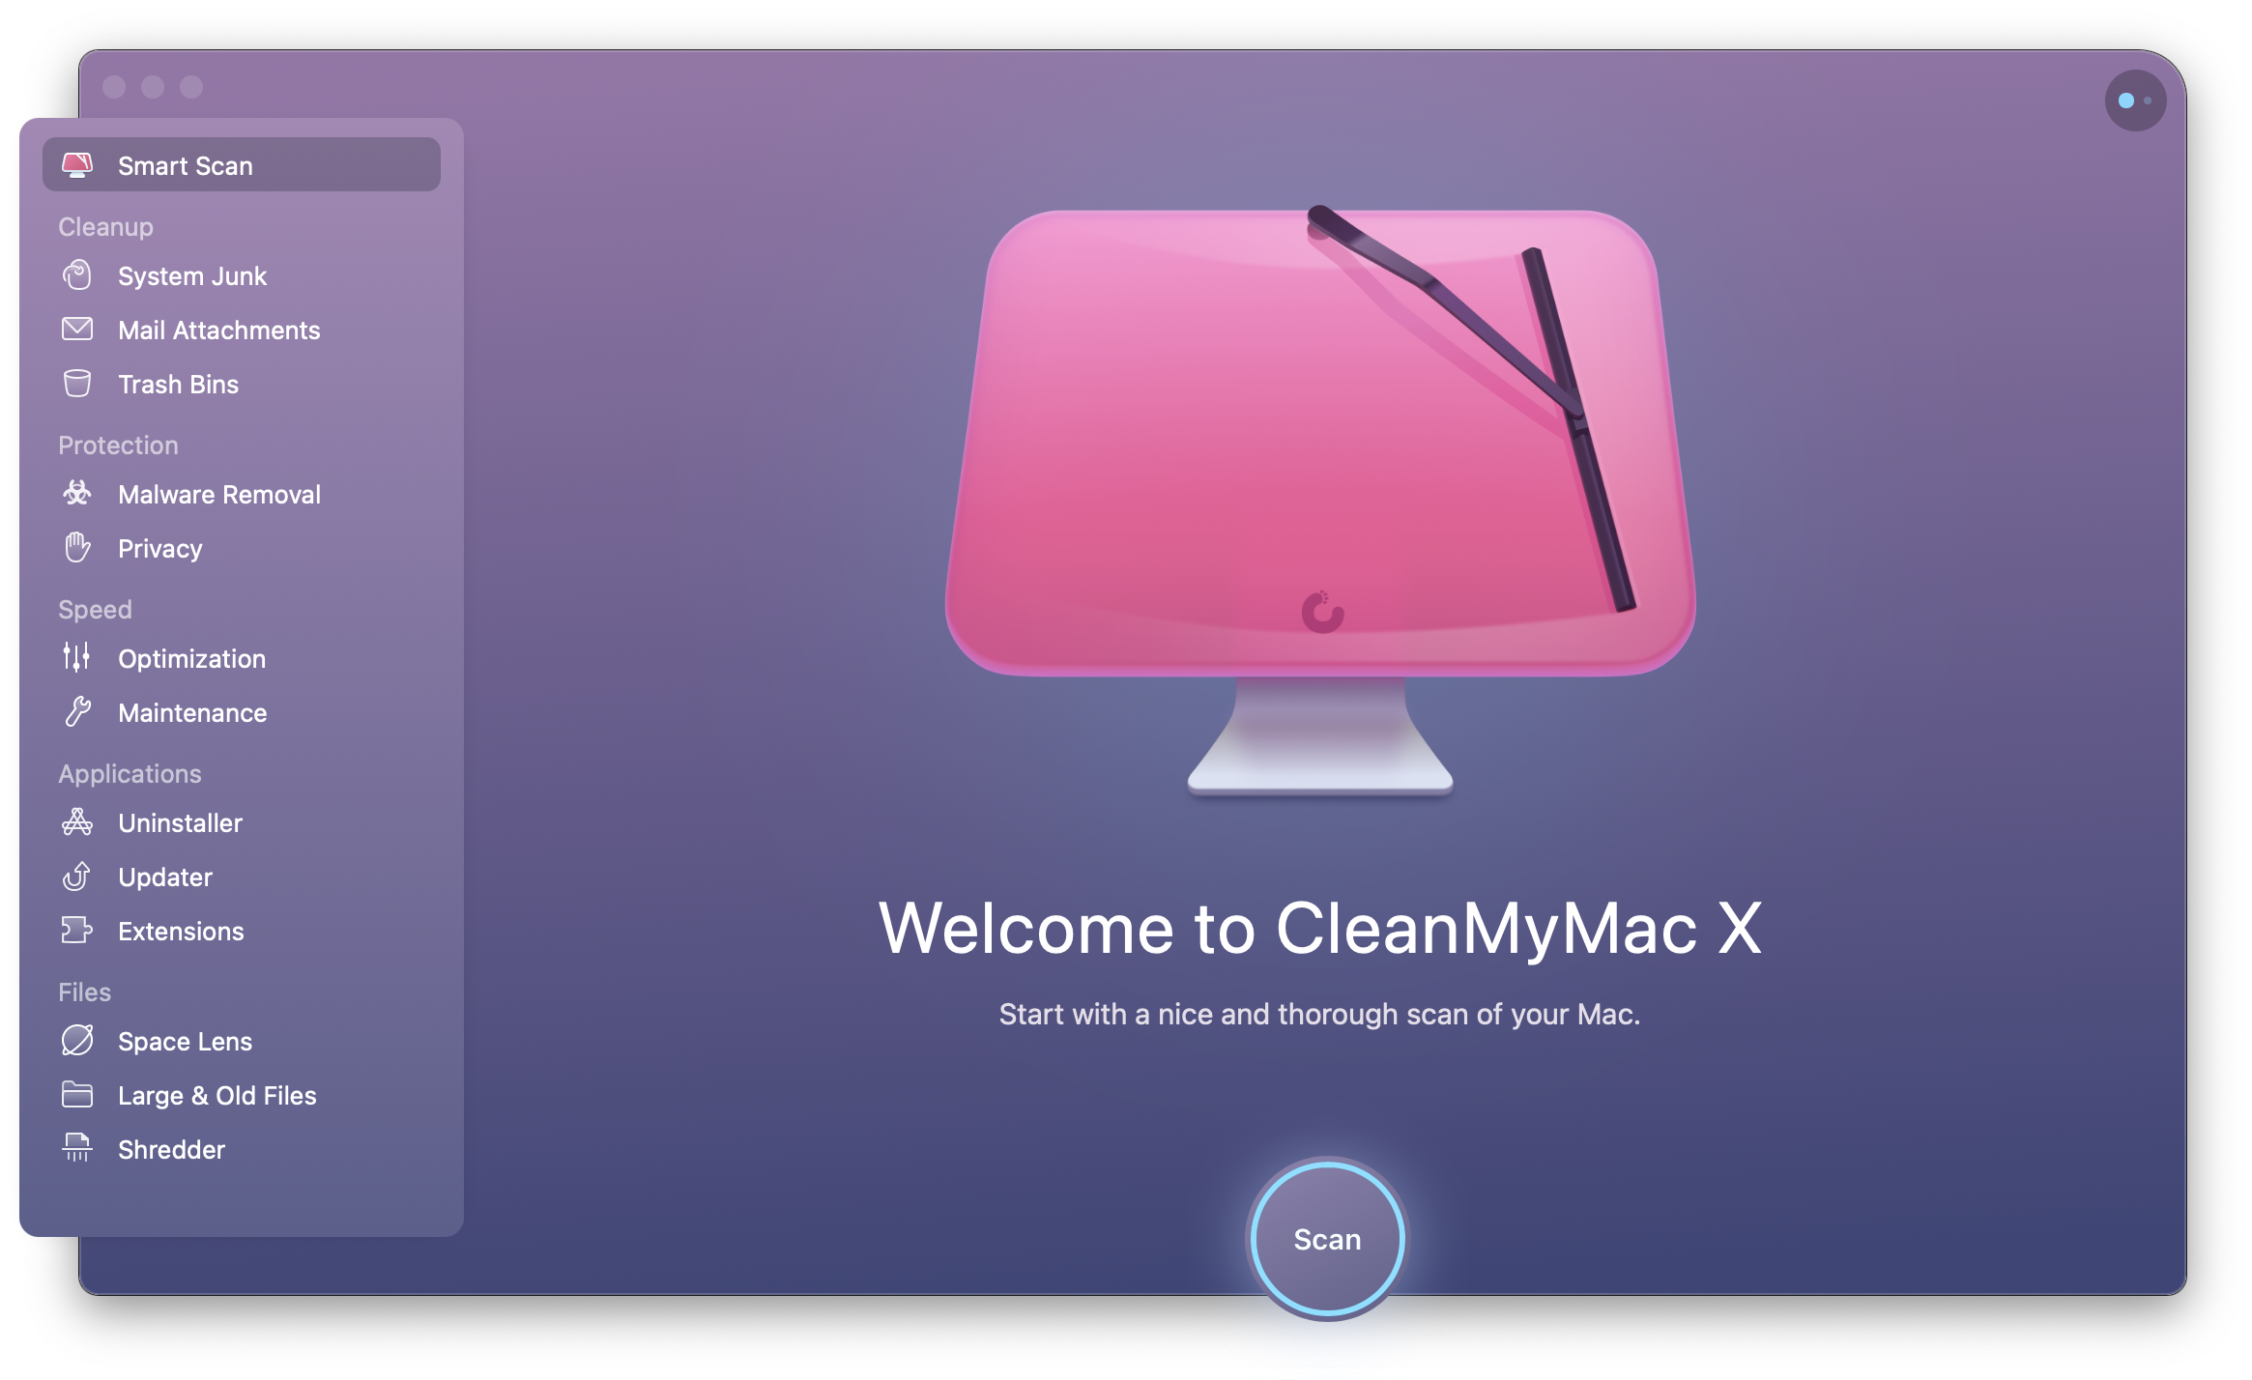Select the Trash Bins cleanup option
This screenshot has width=2252, height=1380.
pyautogui.click(x=179, y=383)
